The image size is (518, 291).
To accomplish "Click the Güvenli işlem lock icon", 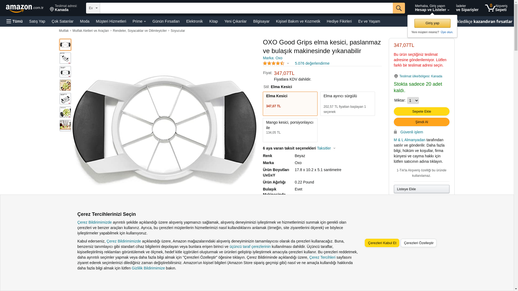I will (x=395, y=132).
